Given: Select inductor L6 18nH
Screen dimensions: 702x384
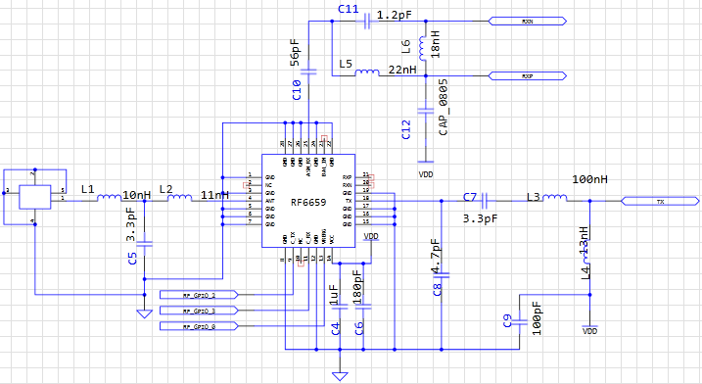Looking at the screenshot, I should (x=422, y=48).
